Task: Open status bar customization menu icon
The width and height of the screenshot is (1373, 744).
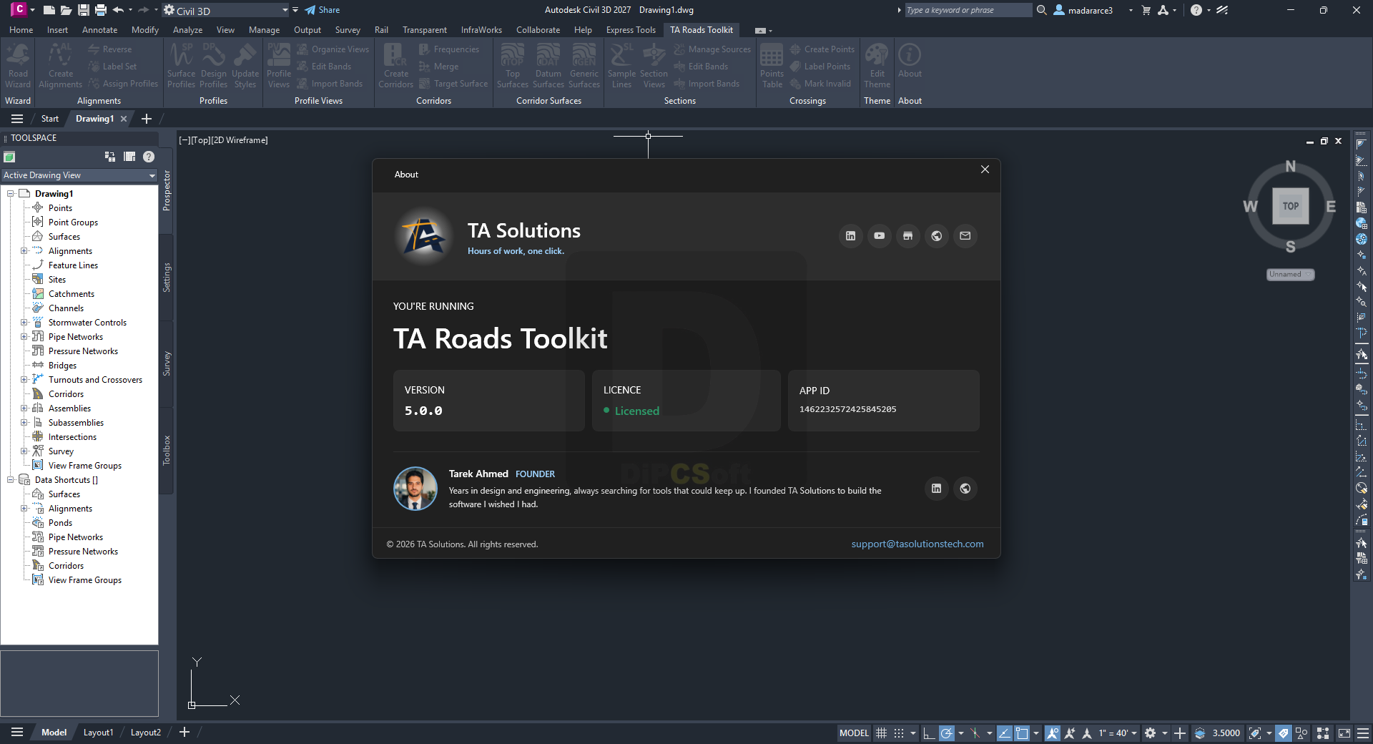Action: pos(1363,733)
